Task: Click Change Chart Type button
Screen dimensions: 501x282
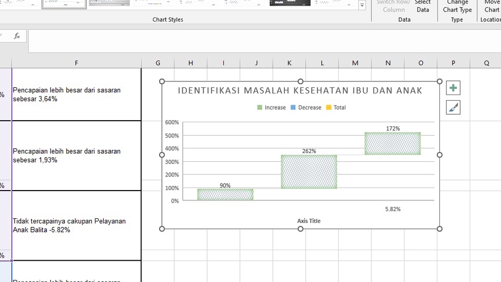Action: [457, 6]
